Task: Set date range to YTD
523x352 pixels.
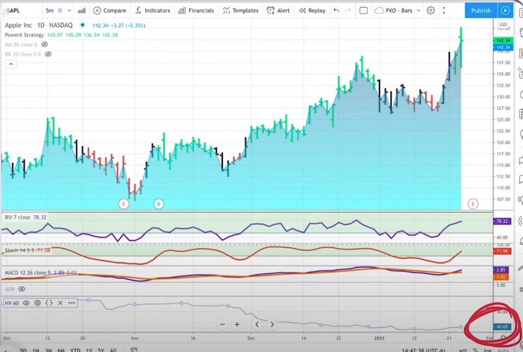Action: (x=75, y=350)
